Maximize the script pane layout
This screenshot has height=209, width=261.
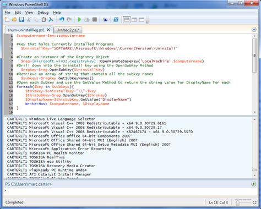[142, 19]
